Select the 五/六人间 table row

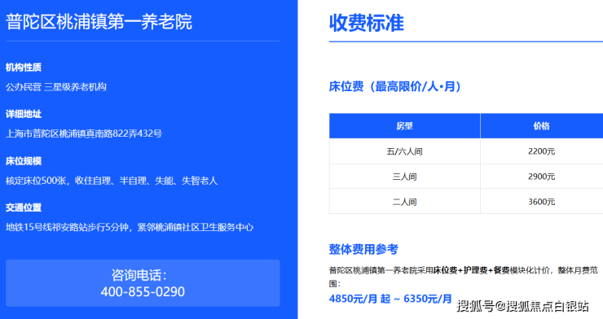tap(466, 151)
